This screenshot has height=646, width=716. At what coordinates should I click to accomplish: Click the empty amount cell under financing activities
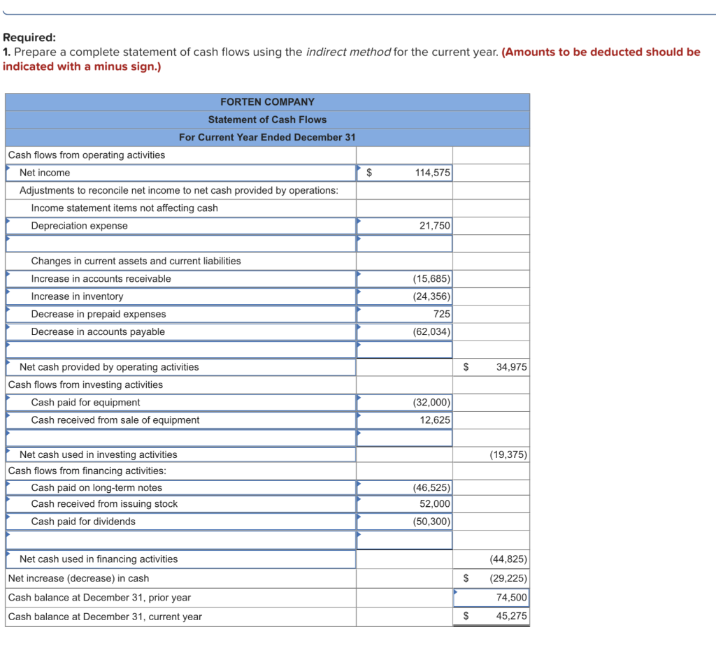413,540
